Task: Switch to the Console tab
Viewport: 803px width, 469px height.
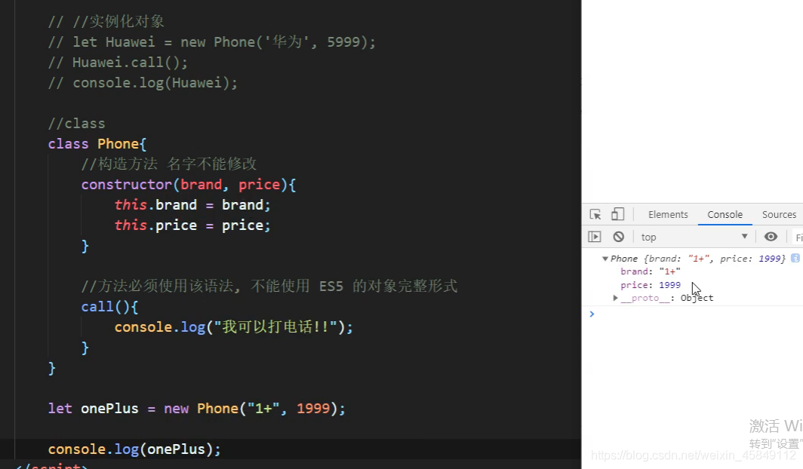Action: (x=725, y=215)
